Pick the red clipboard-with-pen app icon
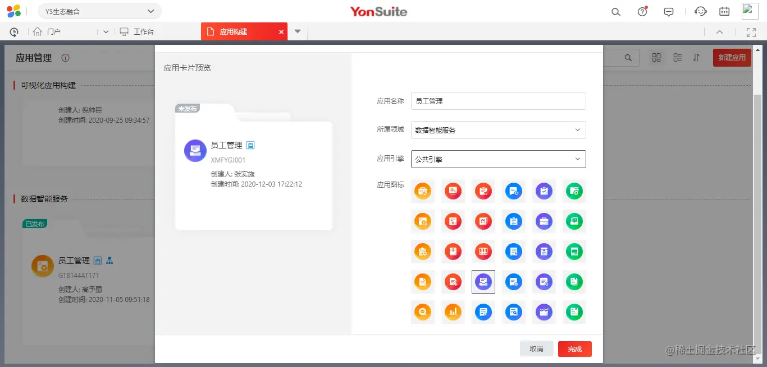767x367 pixels. [483, 191]
